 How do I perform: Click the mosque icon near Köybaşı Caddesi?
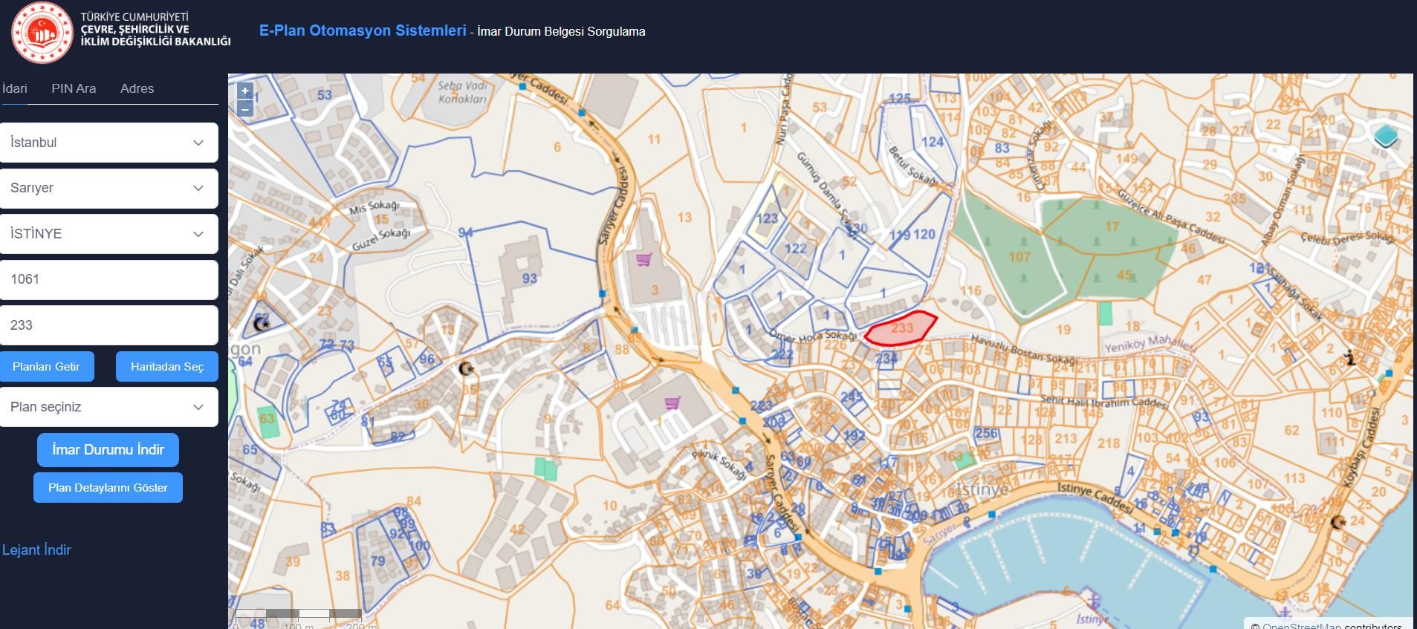1338,523
